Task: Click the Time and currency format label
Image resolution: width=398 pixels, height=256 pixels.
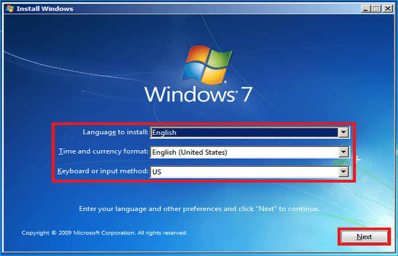Action: click(x=103, y=151)
